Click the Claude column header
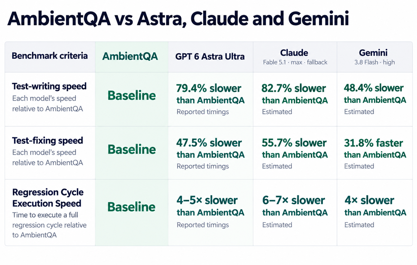This screenshot has height=265, width=417. pos(294,53)
